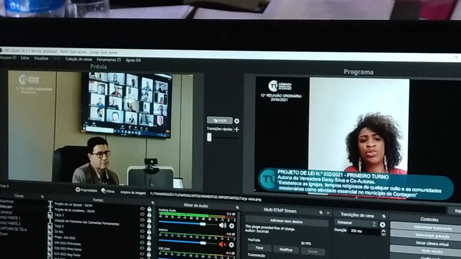
Task: Open transition settings gear beside Transição button
Action: click(237, 121)
